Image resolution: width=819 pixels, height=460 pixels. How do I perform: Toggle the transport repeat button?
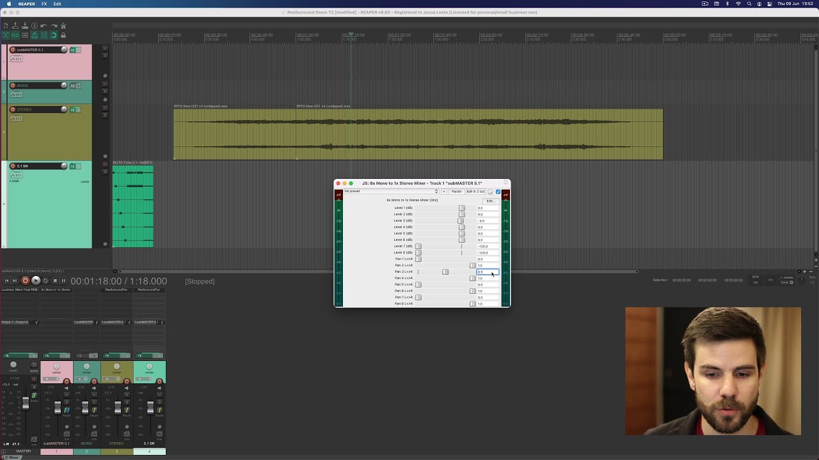[x=46, y=280]
